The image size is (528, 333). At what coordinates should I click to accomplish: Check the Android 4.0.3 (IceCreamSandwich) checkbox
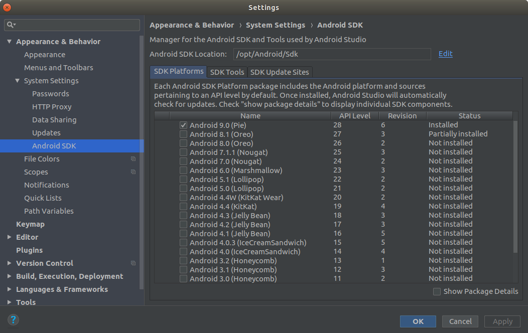[183, 243]
